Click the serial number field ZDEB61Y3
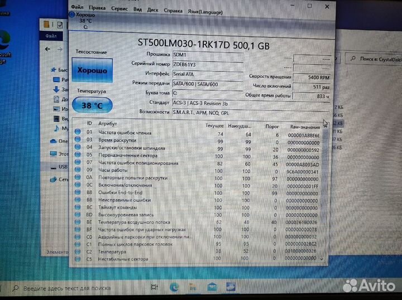This screenshot has height=300, width=402. coord(208,65)
